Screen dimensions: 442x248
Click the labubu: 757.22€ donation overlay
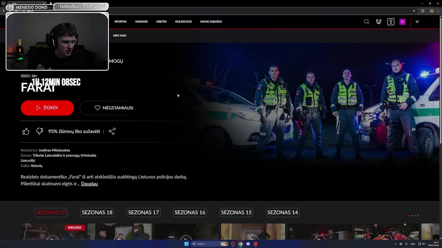click(x=82, y=6)
